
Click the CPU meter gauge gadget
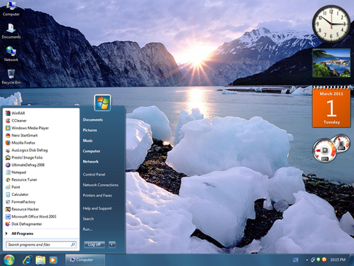324,150
